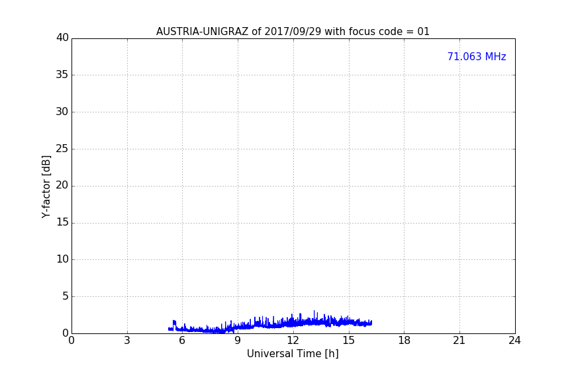Select the 71.063 MHz frequency label
This screenshot has width=572, height=381.
tap(477, 57)
